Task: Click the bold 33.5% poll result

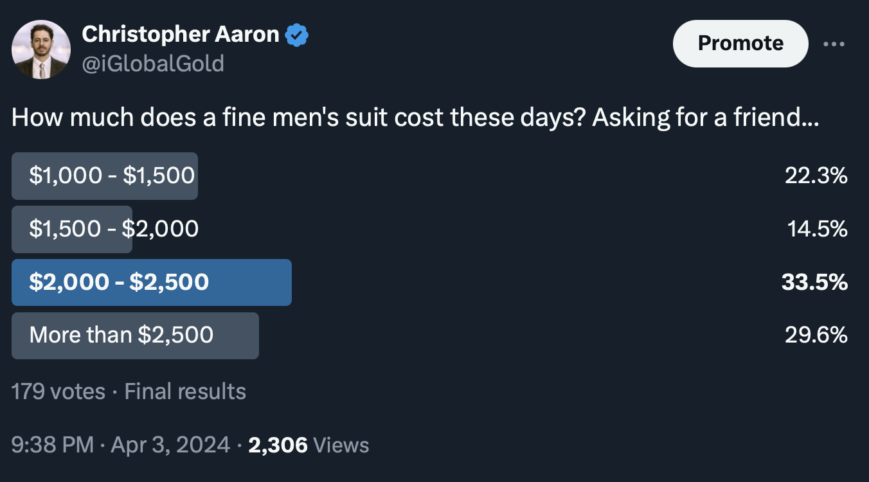Action: pos(814,282)
